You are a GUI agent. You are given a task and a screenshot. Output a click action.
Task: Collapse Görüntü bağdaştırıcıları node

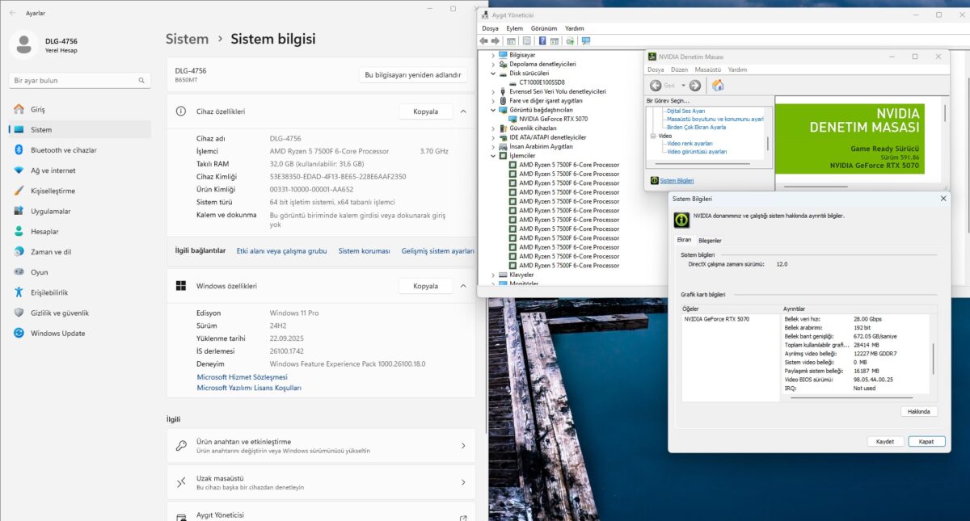pyautogui.click(x=493, y=110)
